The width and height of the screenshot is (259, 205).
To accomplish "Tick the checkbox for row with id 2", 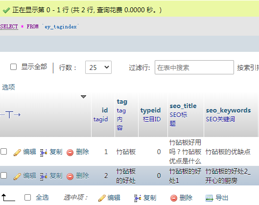I will click(x=3, y=176).
